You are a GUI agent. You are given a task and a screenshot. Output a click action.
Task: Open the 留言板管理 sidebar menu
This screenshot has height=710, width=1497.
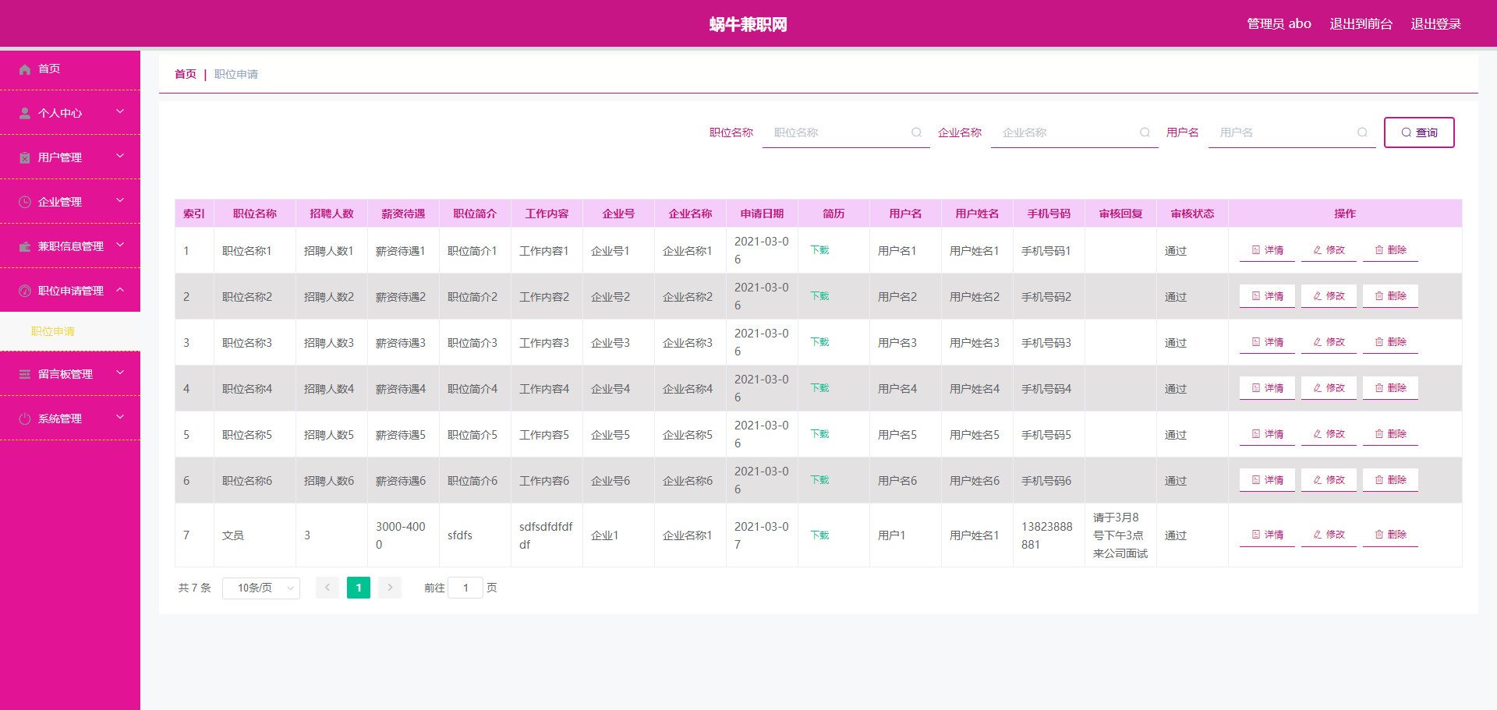pyautogui.click(x=70, y=374)
